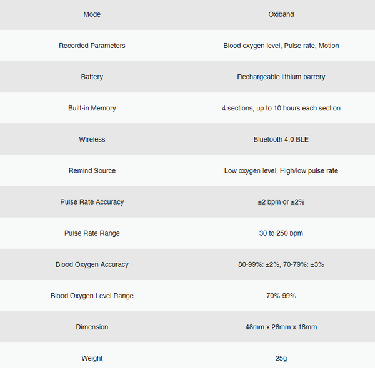This screenshot has width=375, height=368.
Task: Click the Recorded Parameters label
Action: [x=92, y=46]
